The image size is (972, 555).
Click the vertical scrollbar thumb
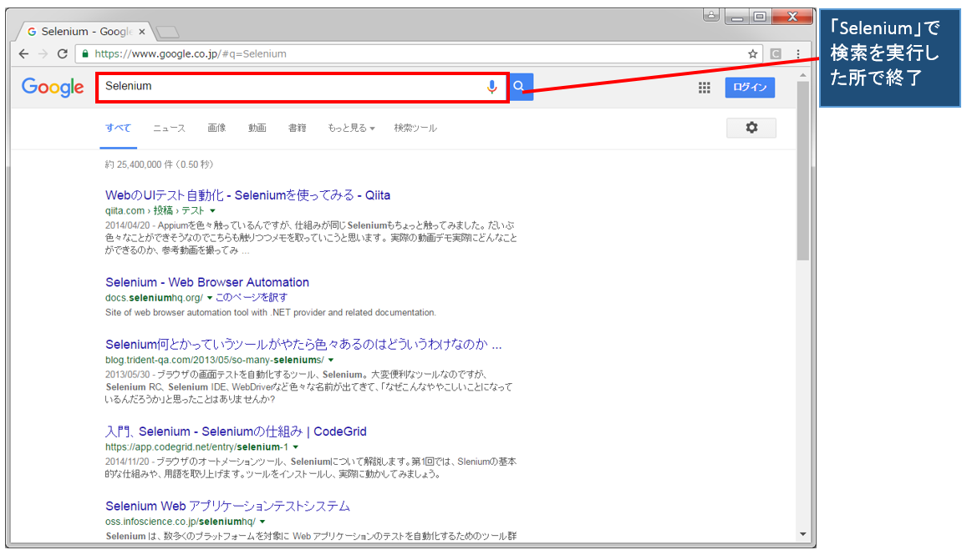[x=803, y=171]
